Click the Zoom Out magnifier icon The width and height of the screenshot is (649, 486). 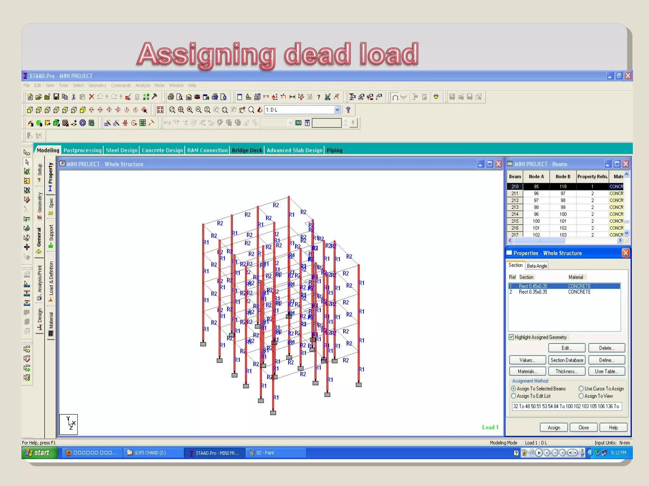click(198, 110)
